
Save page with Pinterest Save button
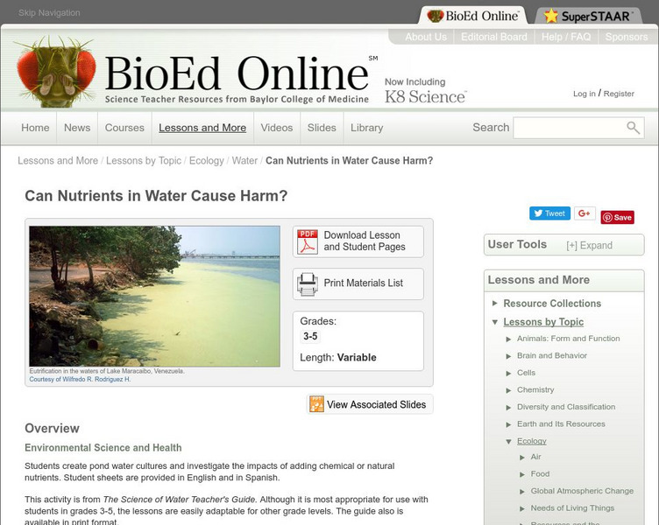pos(618,217)
